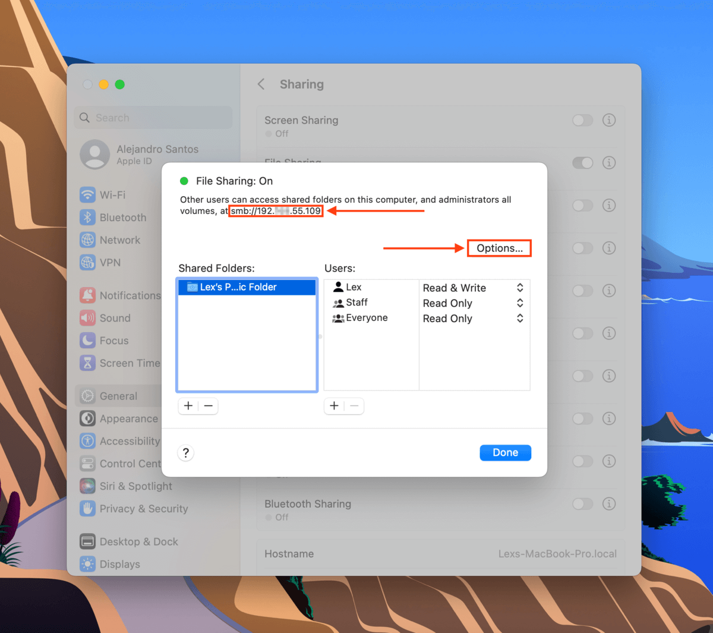This screenshot has width=713, height=633.
Task: Open Desktop & Dock settings label
Action: 139,542
